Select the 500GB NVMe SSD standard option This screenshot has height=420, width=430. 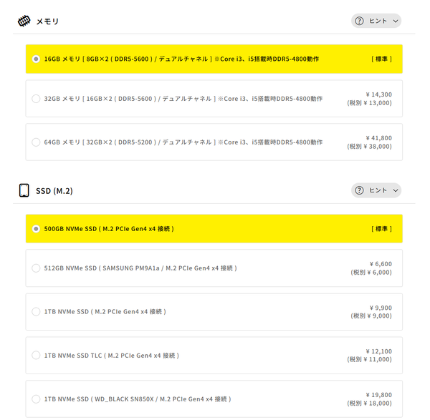click(36, 229)
